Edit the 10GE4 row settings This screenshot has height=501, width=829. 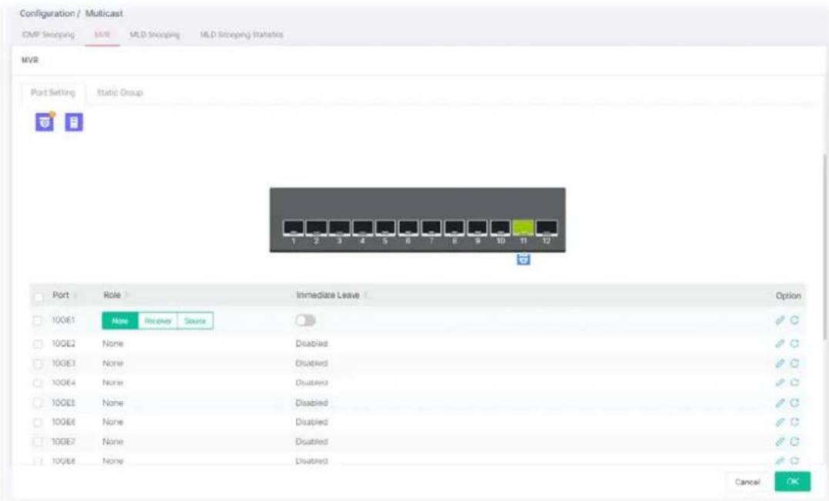780,382
